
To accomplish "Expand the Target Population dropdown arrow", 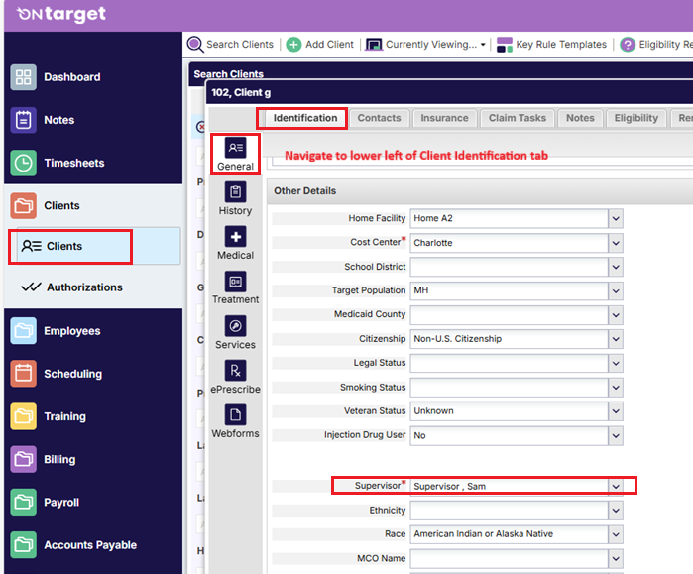I will click(x=616, y=290).
